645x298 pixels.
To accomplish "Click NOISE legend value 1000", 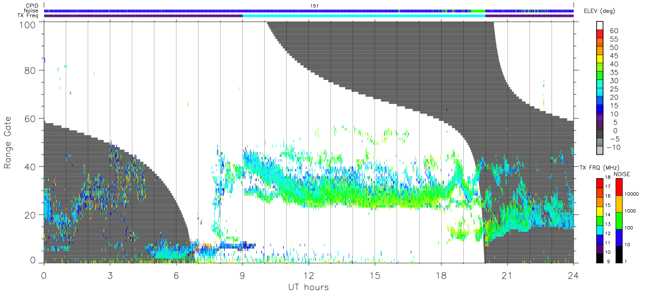I will (x=630, y=211).
